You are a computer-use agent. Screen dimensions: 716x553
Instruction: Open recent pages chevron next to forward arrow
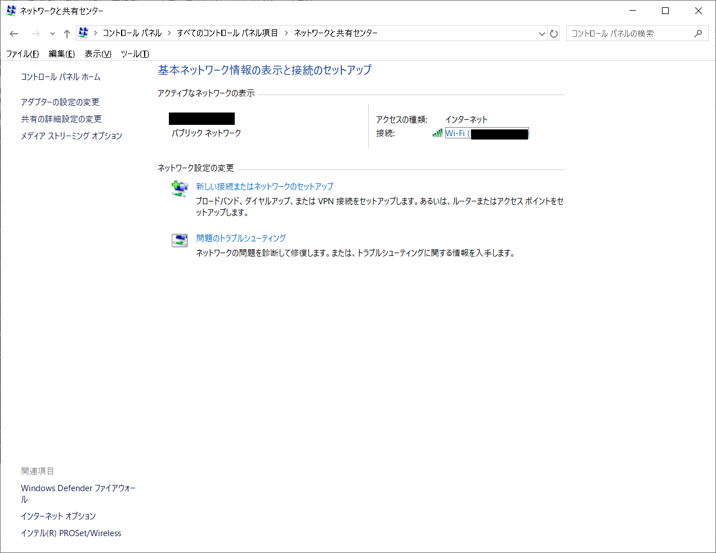pyautogui.click(x=52, y=33)
